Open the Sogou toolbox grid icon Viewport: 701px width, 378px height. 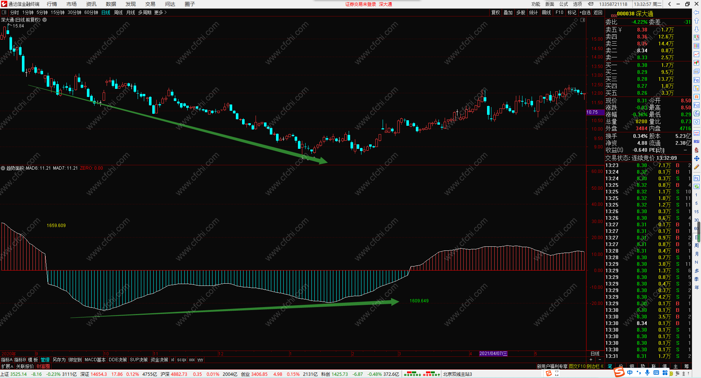[x=664, y=373]
